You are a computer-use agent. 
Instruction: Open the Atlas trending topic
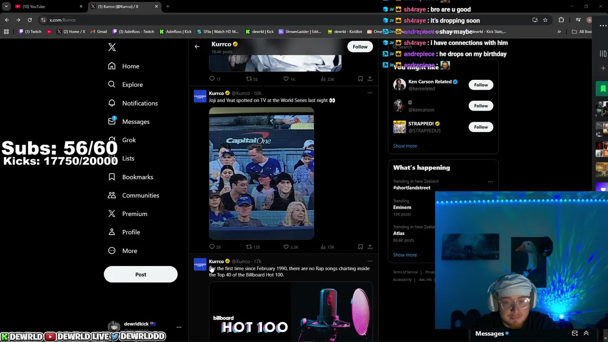click(x=399, y=233)
